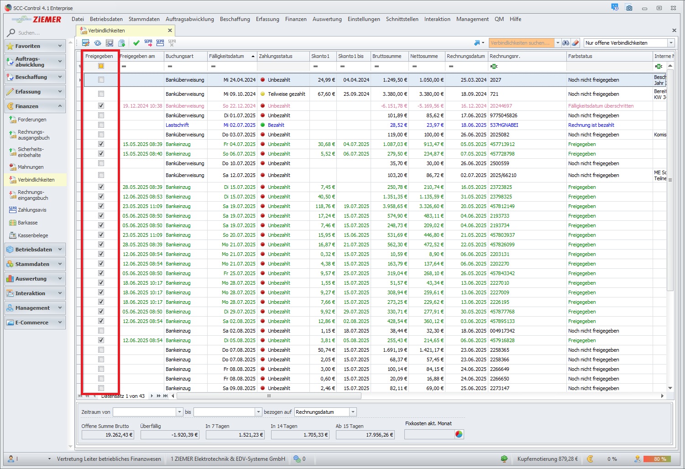Screen dimensions: 685x469
Task: Open Zahlungsavis in the sidebar
Action: tap(32, 210)
